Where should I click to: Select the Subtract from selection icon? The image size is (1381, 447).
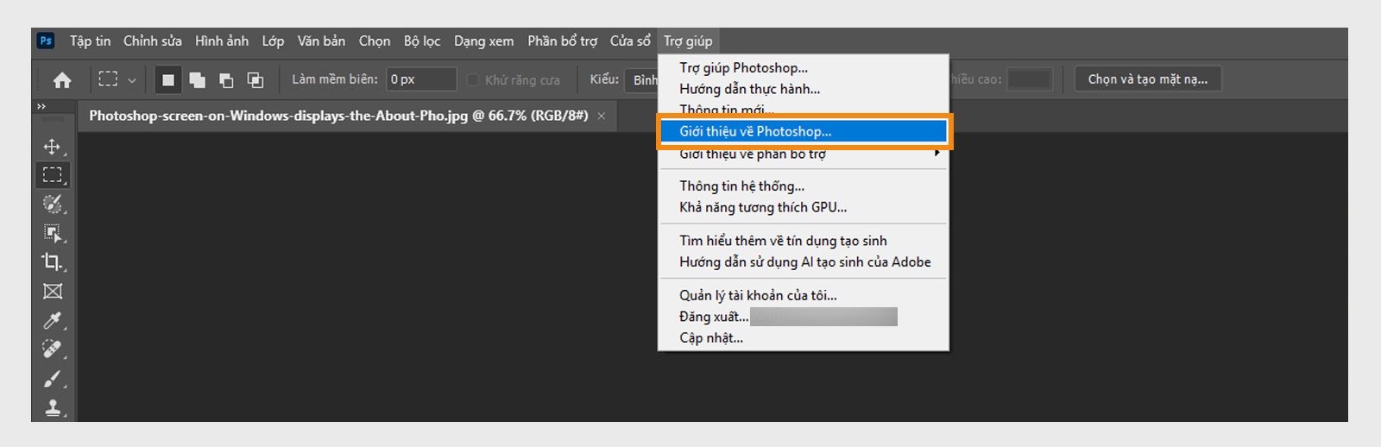point(226,80)
